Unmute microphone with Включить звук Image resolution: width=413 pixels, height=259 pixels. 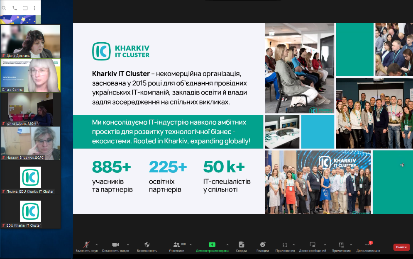coord(87,245)
